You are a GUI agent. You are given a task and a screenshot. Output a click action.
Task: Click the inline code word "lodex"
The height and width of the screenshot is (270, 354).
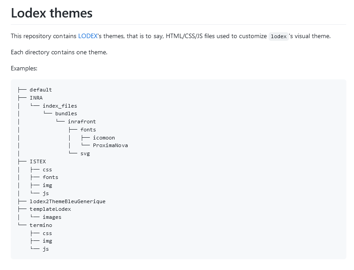pos(279,37)
